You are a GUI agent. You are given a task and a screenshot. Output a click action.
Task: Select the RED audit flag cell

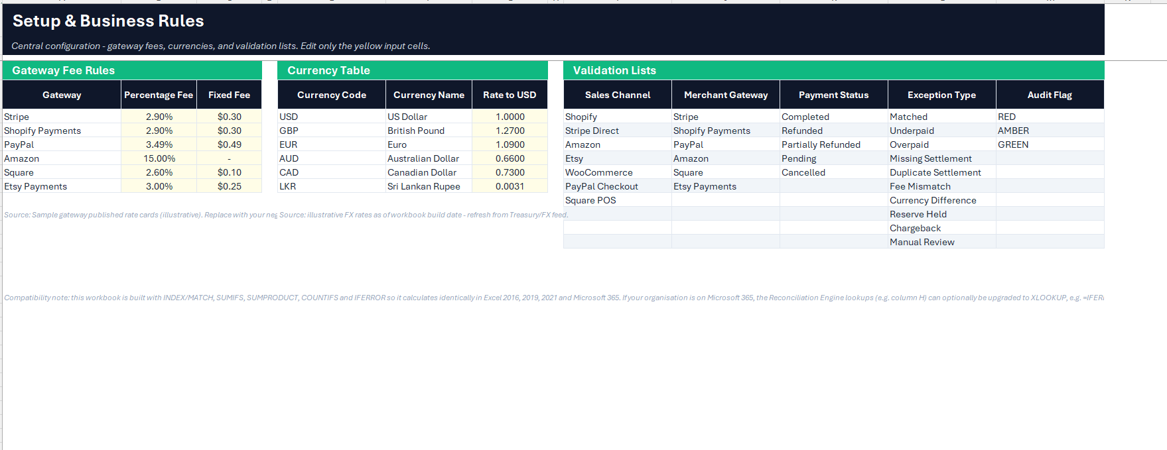tap(1050, 117)
